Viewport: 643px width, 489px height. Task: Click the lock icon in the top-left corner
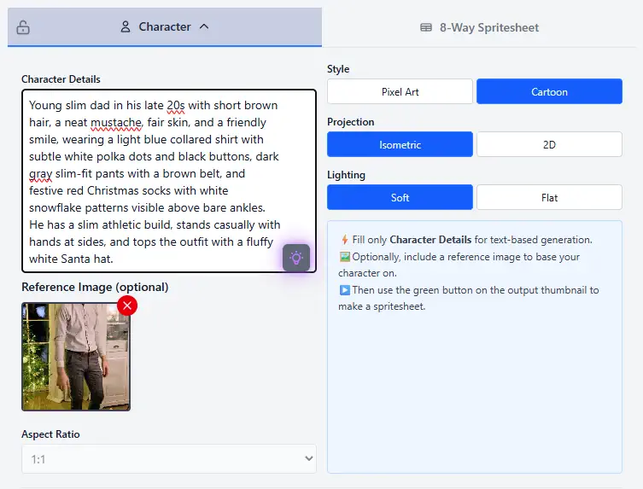(x=23, y=27)
